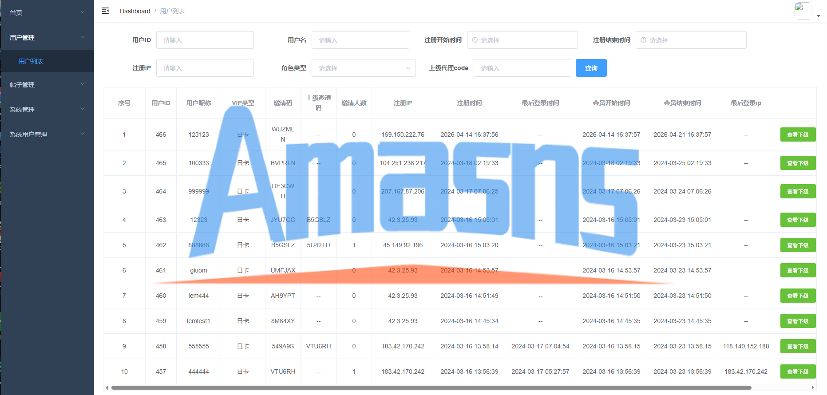Open the 注册开始时间 date picker

pos(522,40)
